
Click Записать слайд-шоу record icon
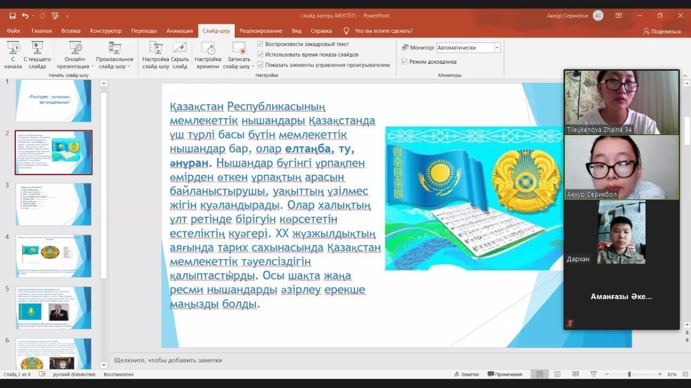(x=239, y=48)
